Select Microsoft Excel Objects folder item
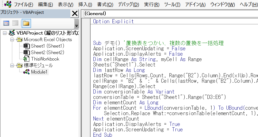This screenshot has width=258, height=137. click(48, 39)
